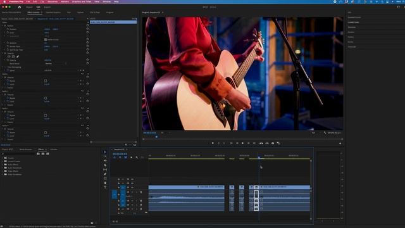
Task: Click the Effects panel search field
Action: (x=18, y=154)
